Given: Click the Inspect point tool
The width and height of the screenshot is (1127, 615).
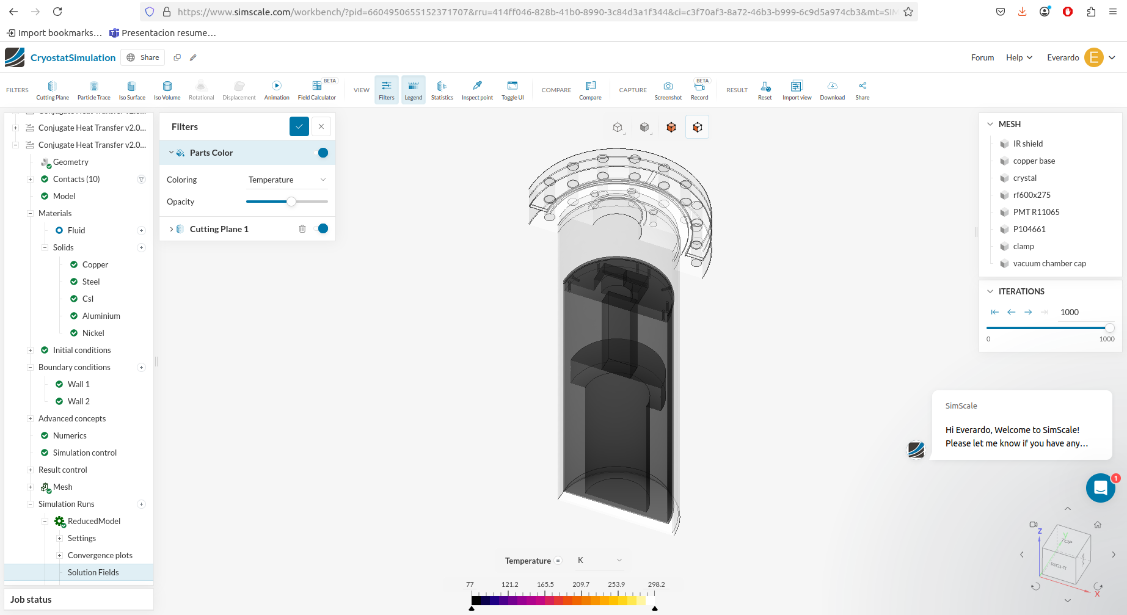Looking at the screenshot, I should (477, 90).
